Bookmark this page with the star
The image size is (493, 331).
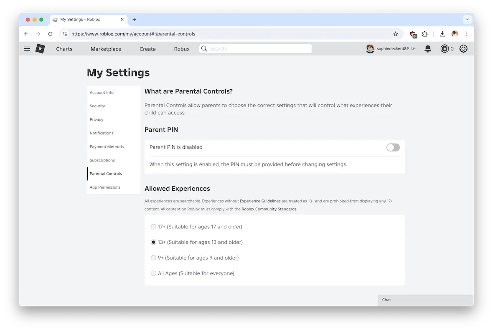396,34
